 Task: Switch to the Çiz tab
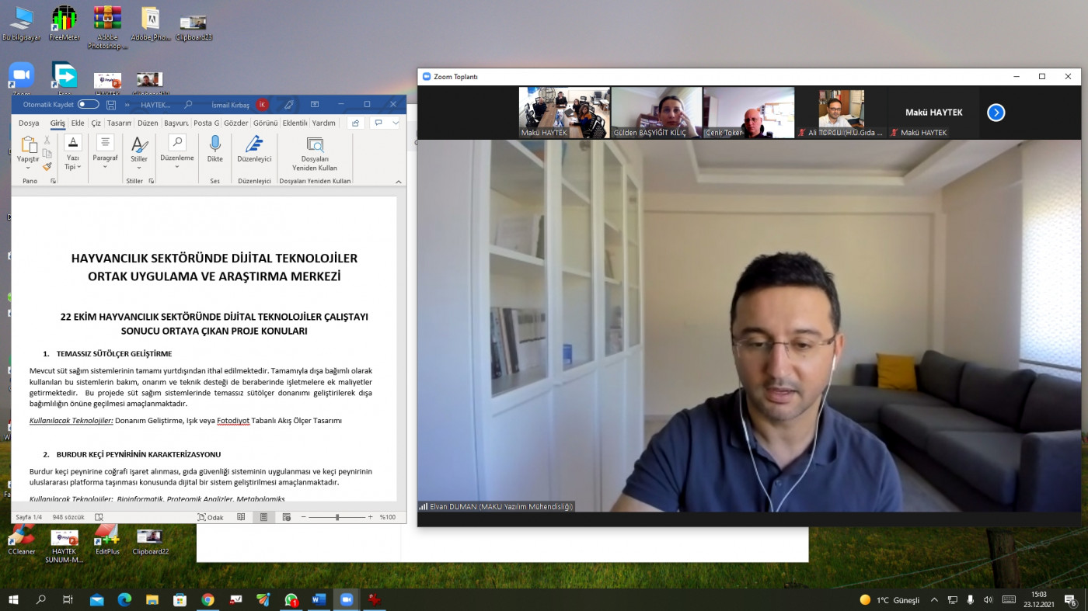tap(96, 123)
